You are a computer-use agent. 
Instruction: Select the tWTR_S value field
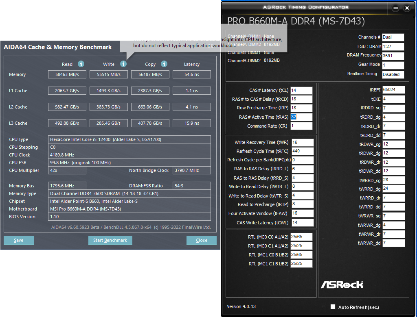coord(303,195)
